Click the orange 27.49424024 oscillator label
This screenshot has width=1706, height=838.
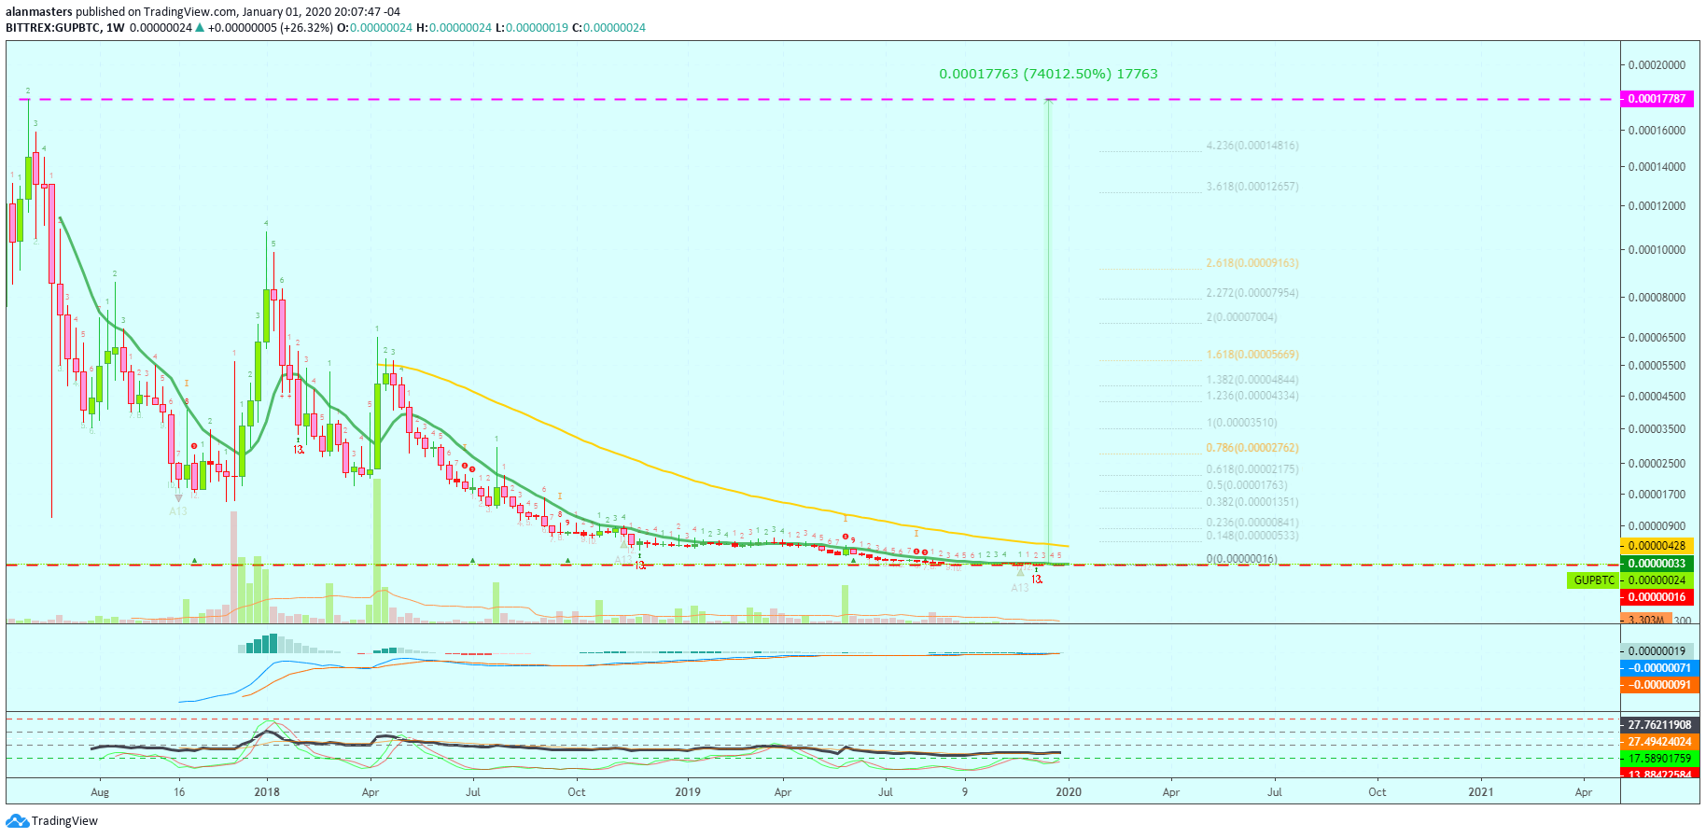tap(1659, 742)
